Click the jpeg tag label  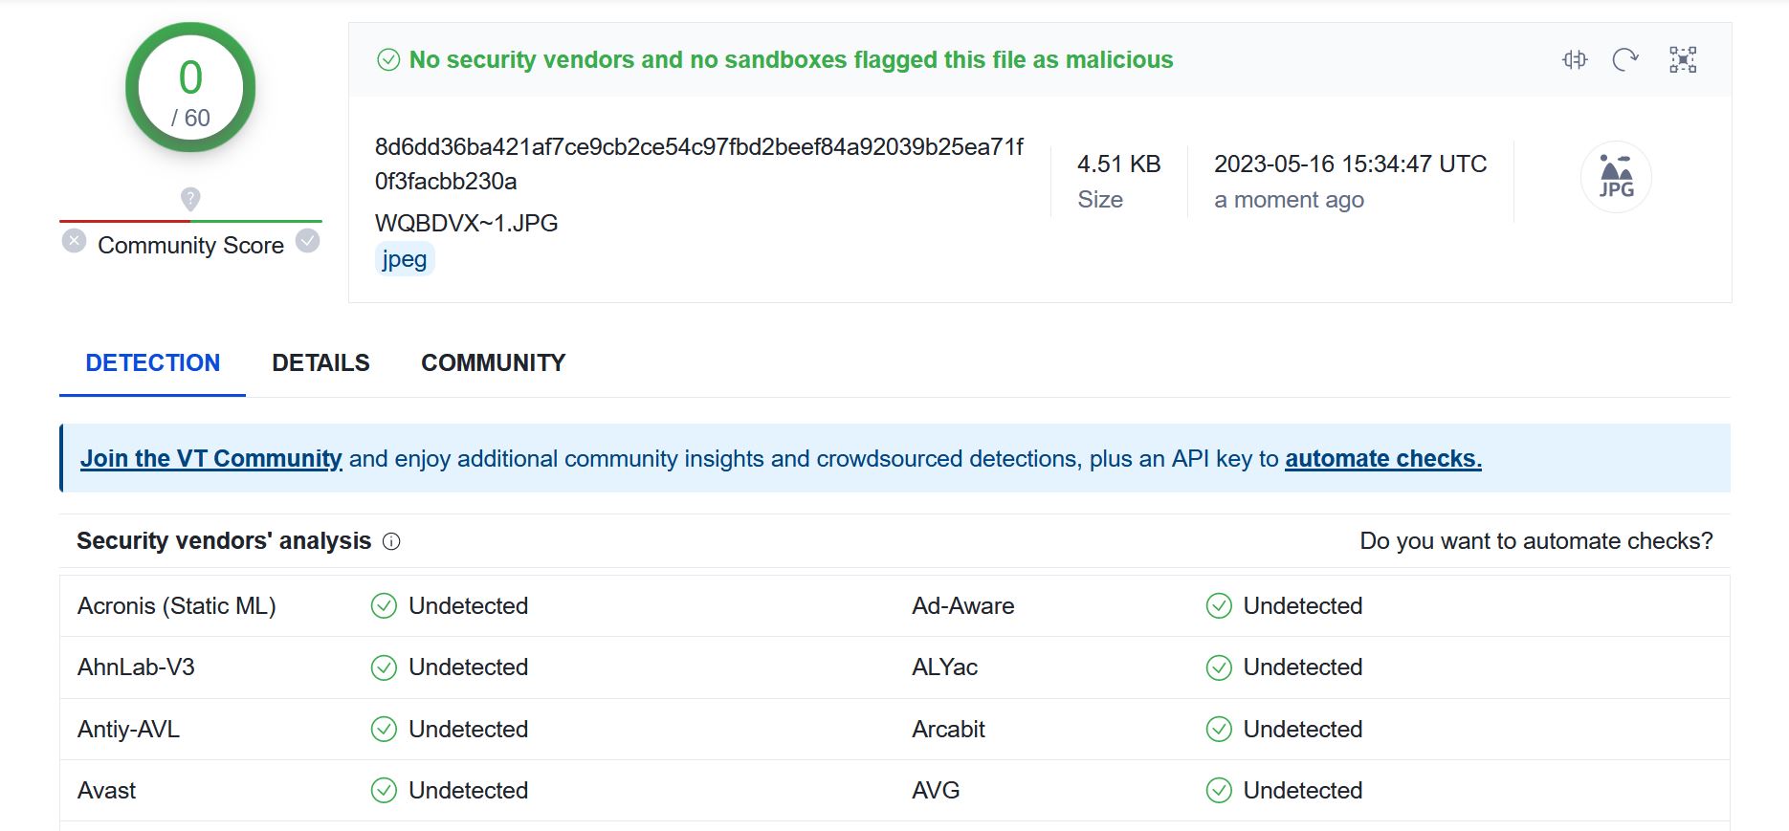pyautogui.click(x=405, y=259)
